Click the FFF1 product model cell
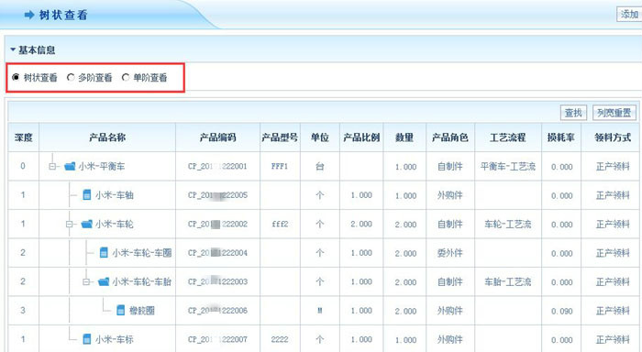 [280, 167]
